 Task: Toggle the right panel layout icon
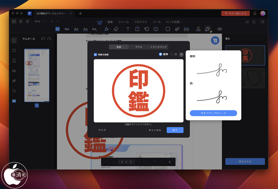(262, 22)
